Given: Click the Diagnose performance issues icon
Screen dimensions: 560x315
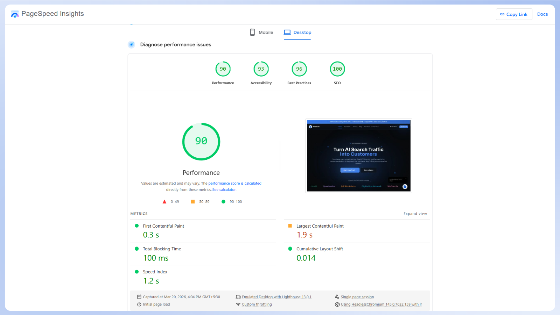Looking at the screenshot, I should click(131, 44).
